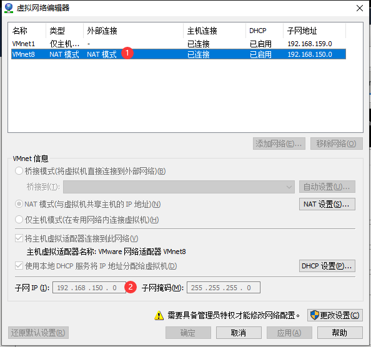
Task: Sort by the 子网地址 column header
Action: coord(314,31)
